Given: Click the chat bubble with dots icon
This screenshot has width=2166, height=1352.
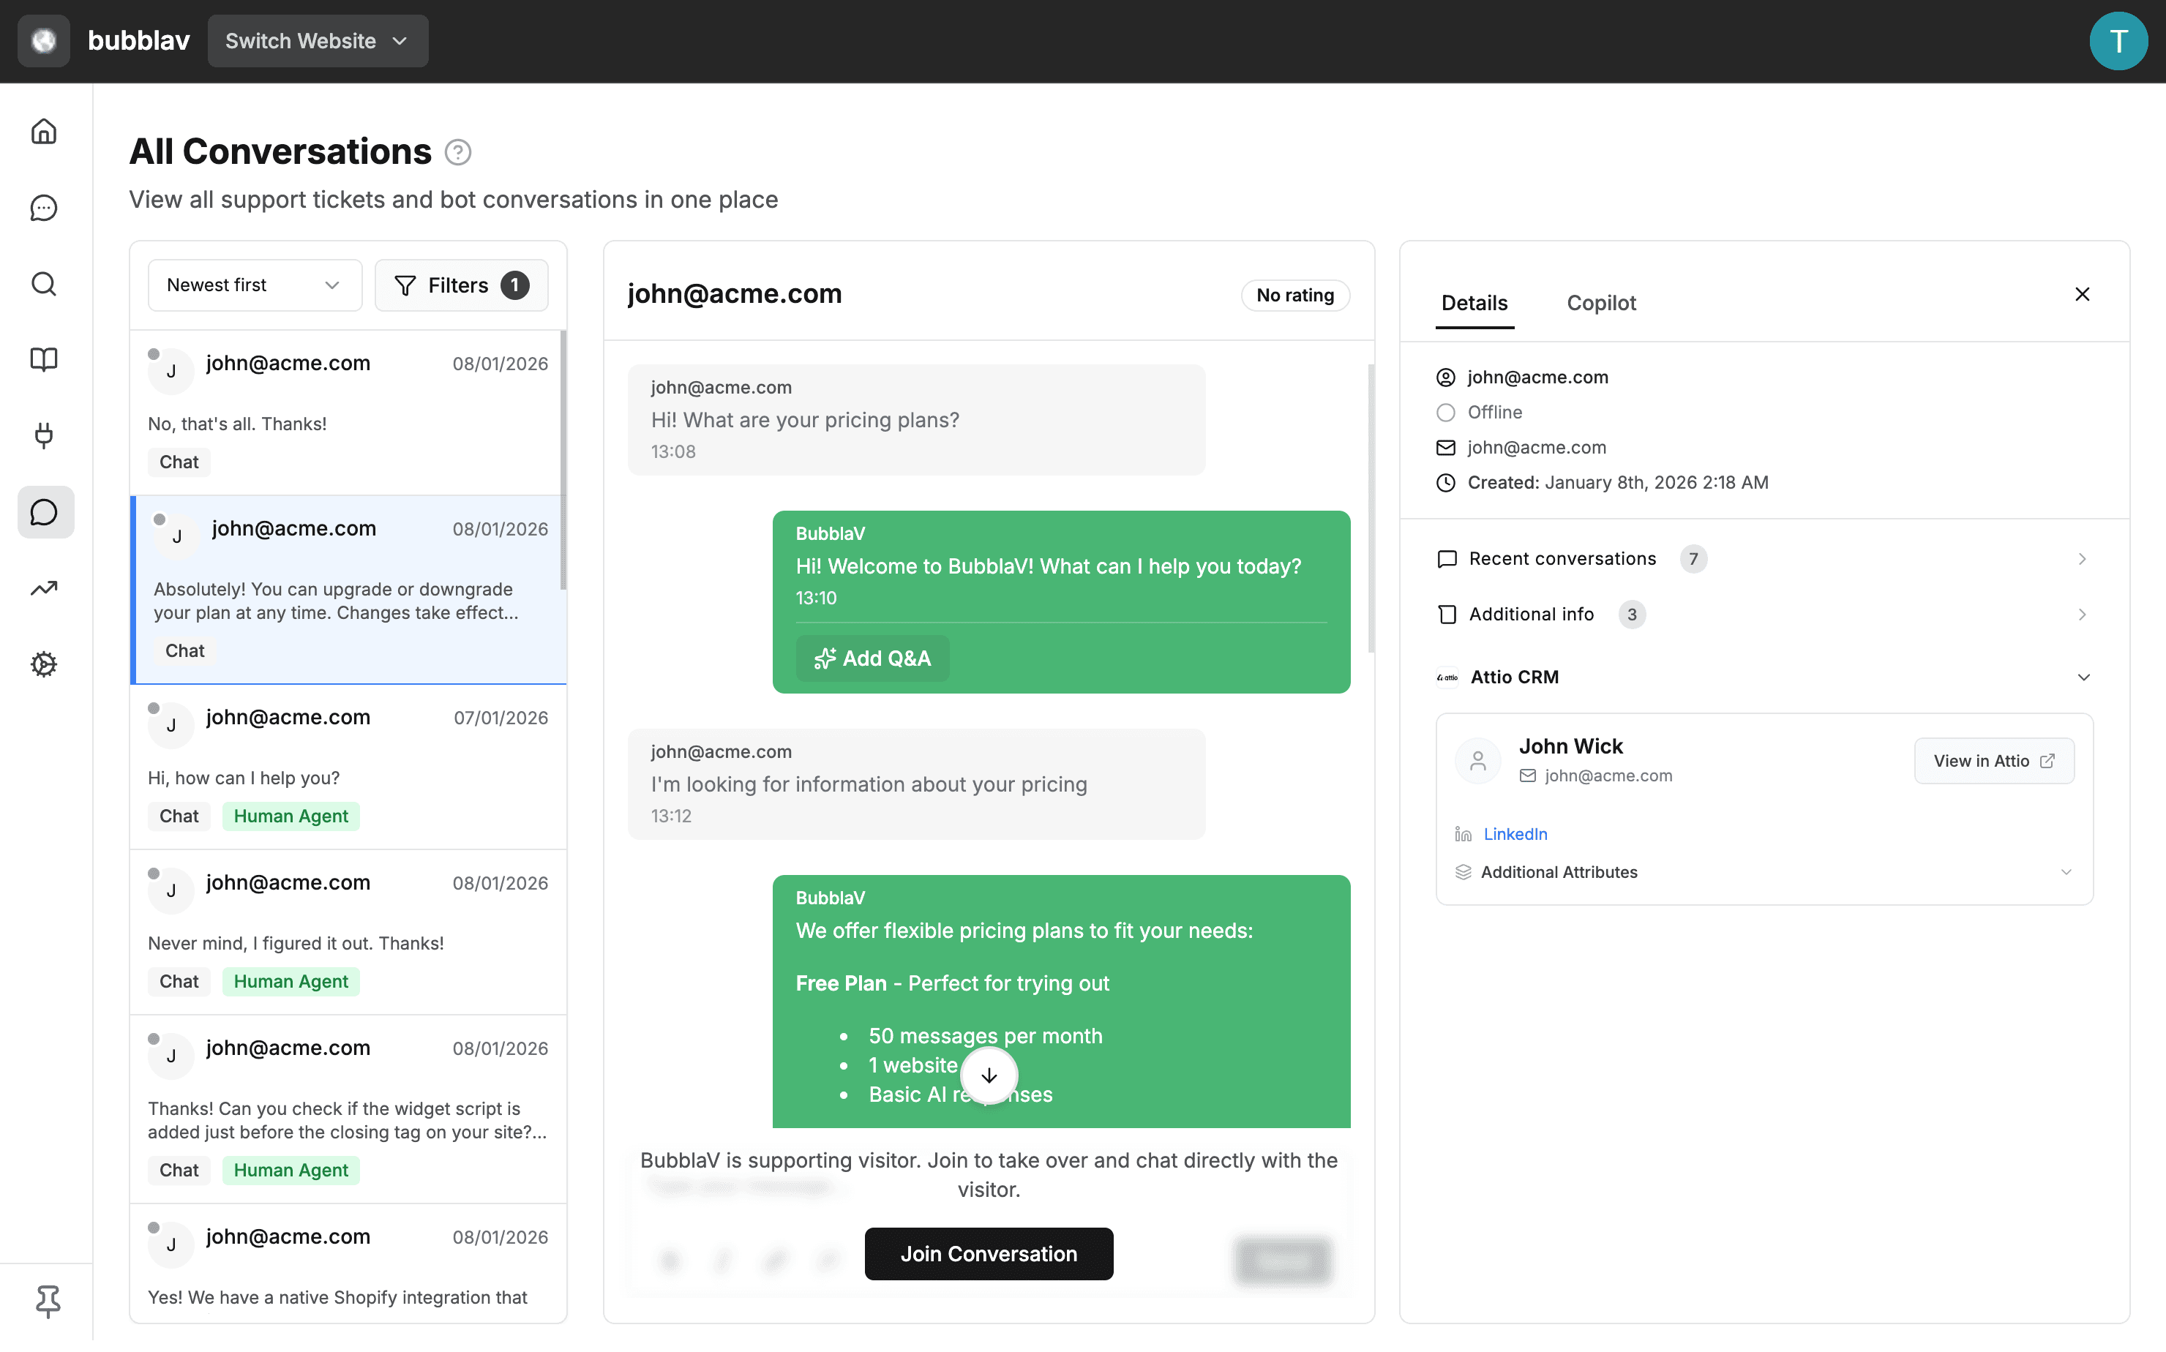Looking at the screenshot, I should click(44, 209).
